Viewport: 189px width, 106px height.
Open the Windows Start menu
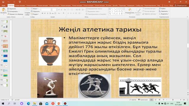point(3,103)
